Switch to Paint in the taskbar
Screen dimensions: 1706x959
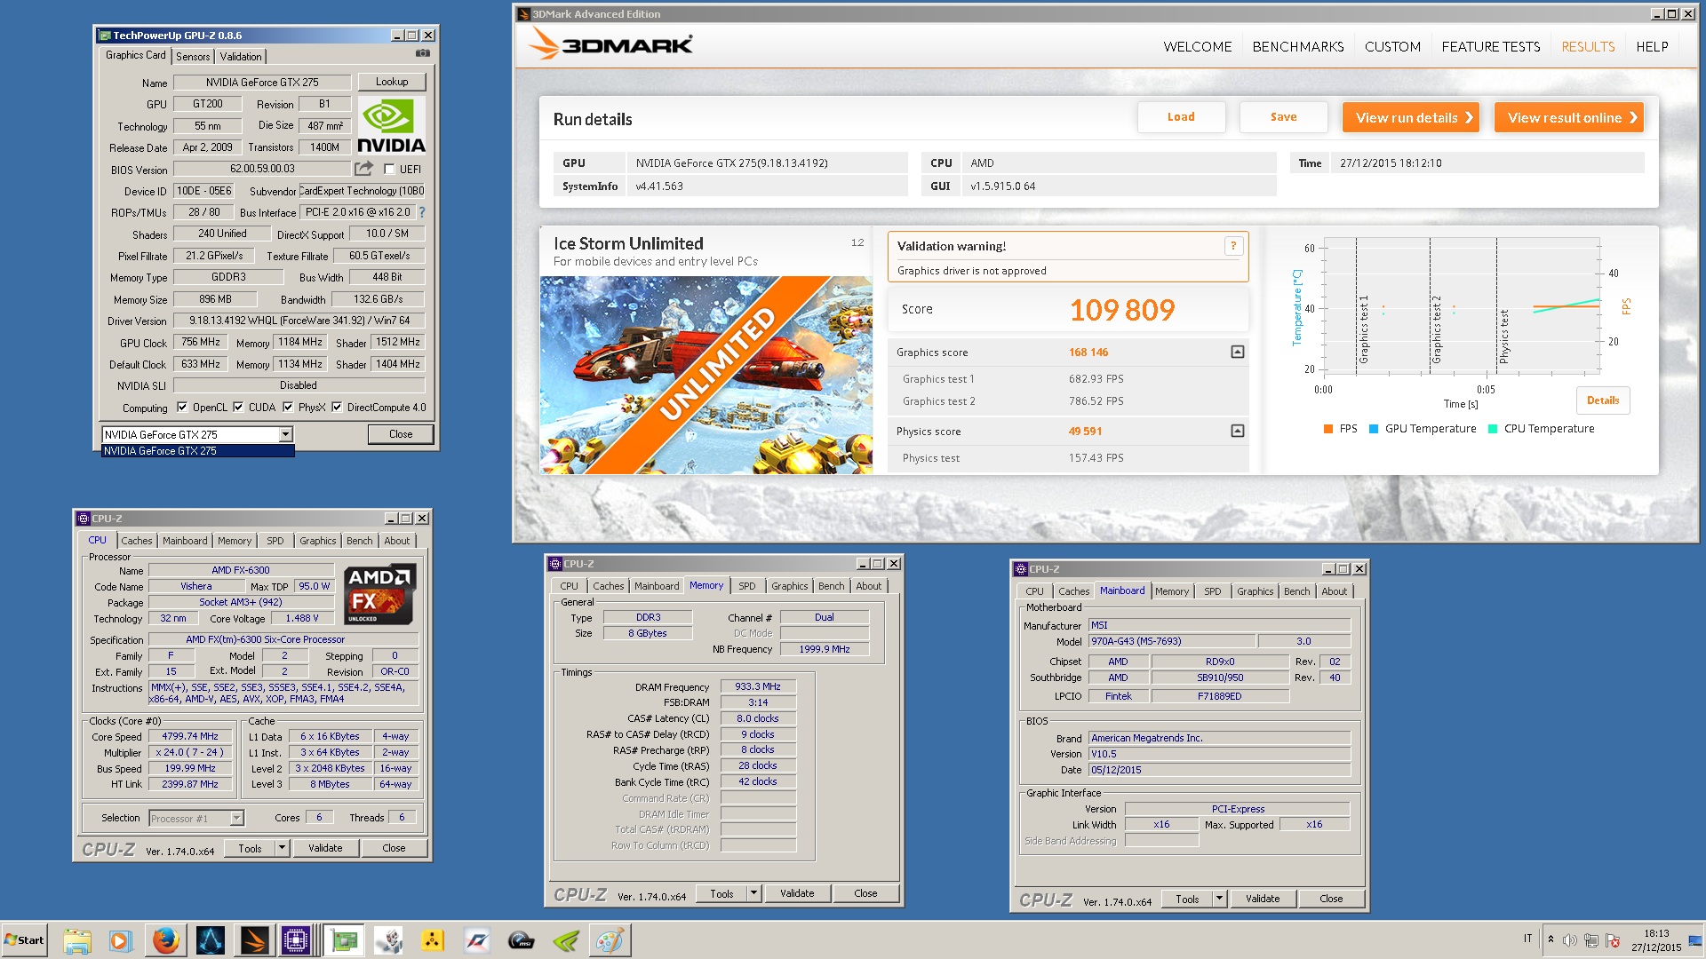point(610,940)
